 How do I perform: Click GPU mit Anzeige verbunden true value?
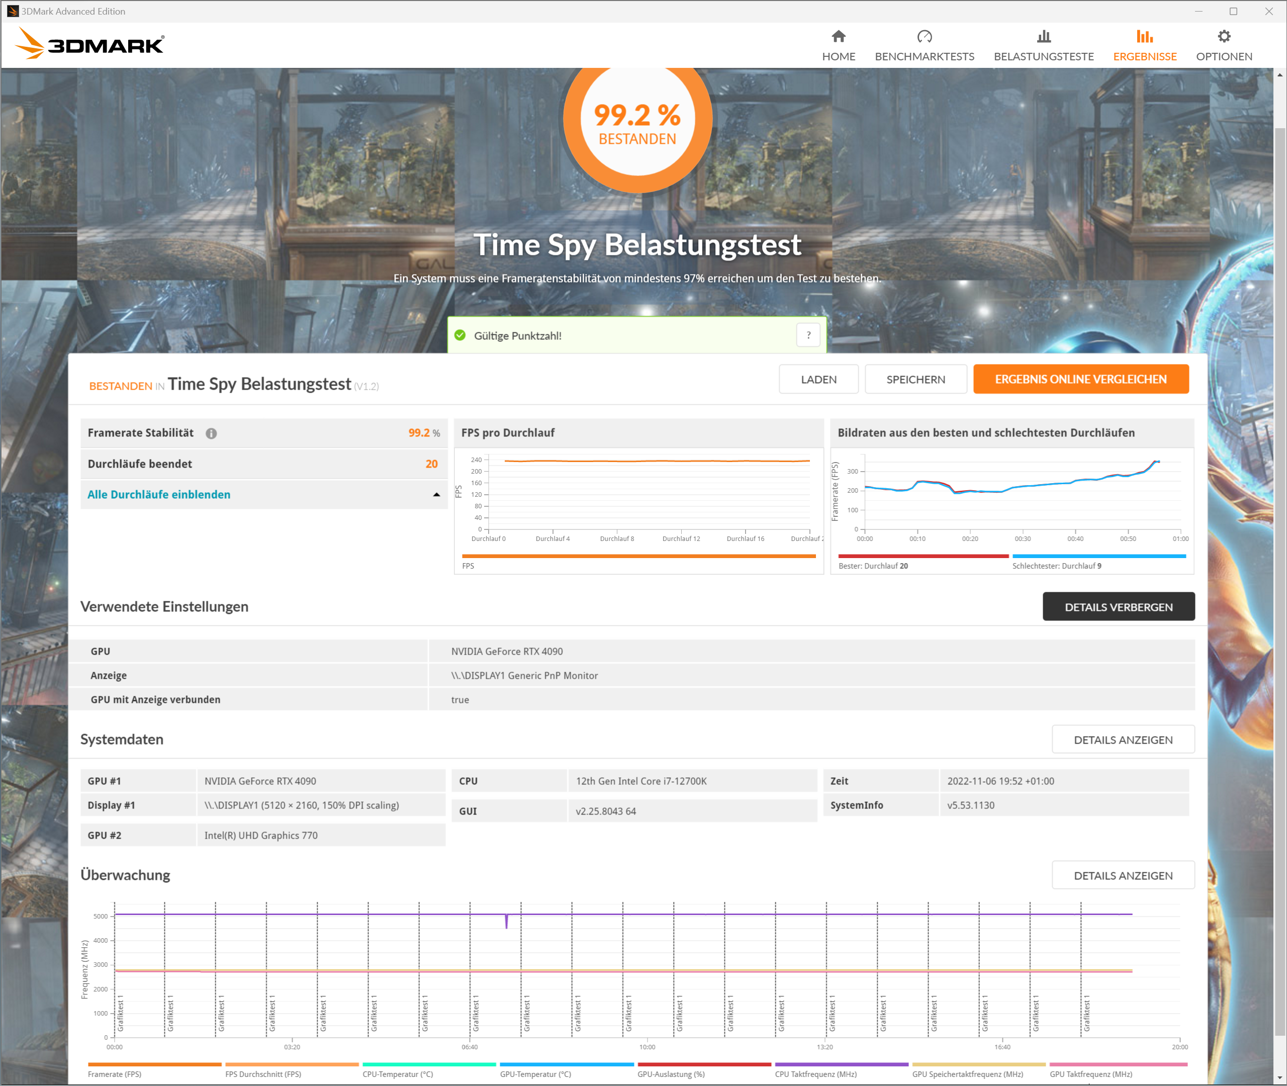(x=460, y=700)
